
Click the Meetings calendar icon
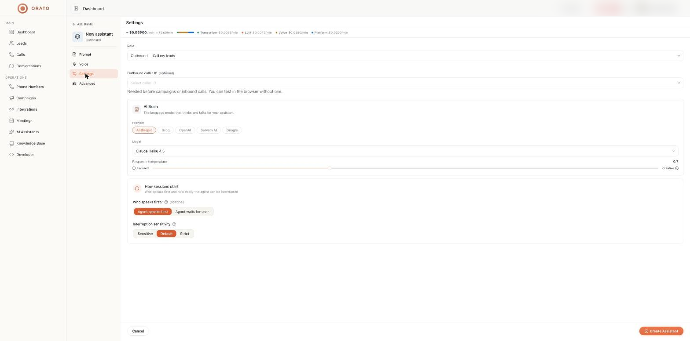point(11,120)
